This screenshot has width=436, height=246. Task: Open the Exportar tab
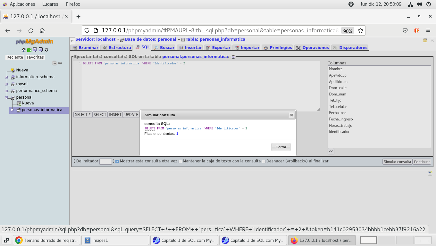[218, 48]
